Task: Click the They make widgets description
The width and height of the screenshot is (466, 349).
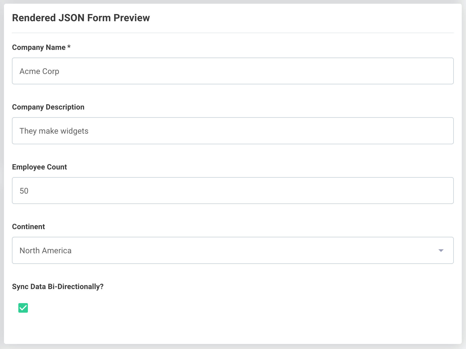Action: pos(54,130)
